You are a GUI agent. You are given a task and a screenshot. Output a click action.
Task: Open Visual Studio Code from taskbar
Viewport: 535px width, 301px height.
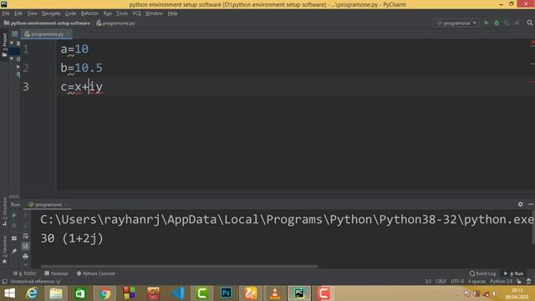177,293
